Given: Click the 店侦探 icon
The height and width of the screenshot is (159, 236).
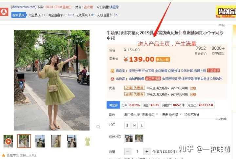Looking at the screenshot, I should click(x=112, y=79).
